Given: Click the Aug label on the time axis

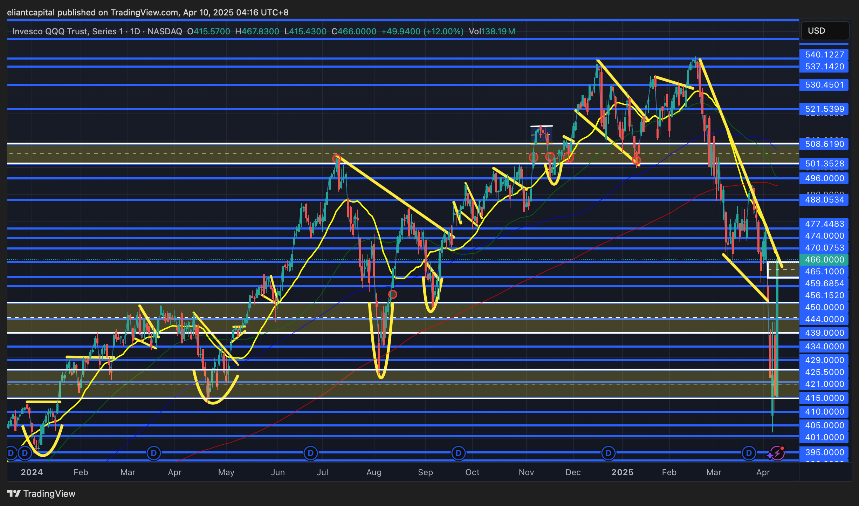Looking at the screenshot, I should click(374, 472).
